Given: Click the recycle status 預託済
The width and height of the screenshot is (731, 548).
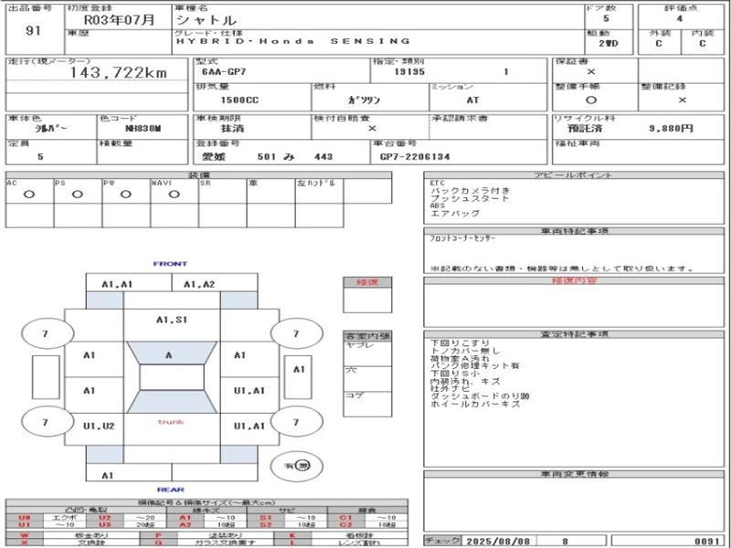Looking at the screenshot, I should (585, 128).
